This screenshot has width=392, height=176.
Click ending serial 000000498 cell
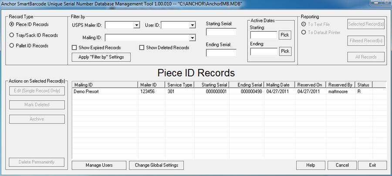pyautogui.click(x=251, y=91)
